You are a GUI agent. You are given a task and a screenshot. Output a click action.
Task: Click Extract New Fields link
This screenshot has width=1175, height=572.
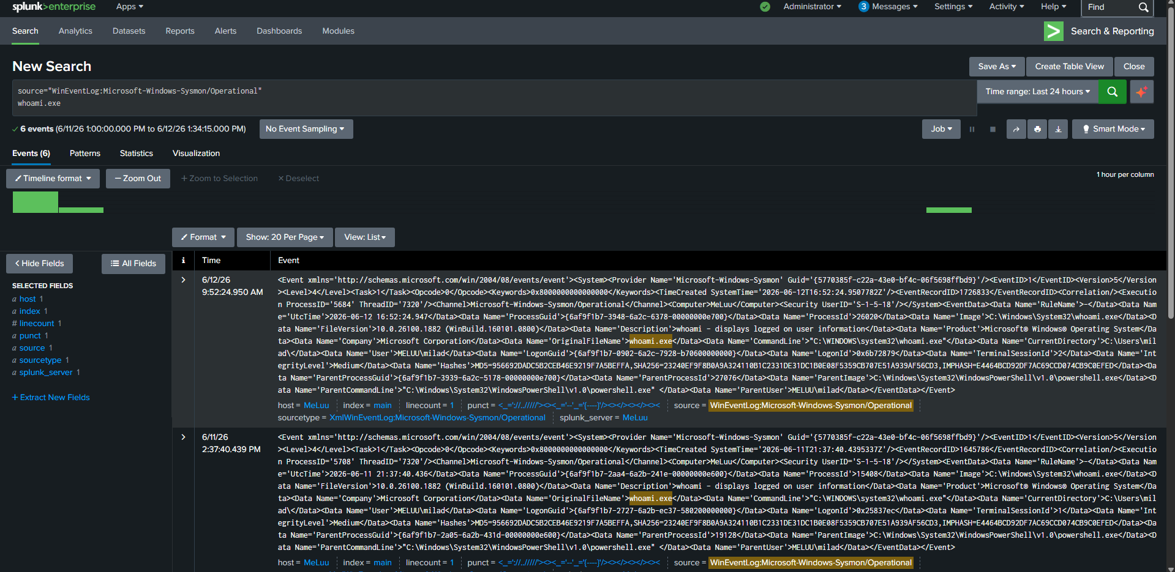(x=51, y=398)
